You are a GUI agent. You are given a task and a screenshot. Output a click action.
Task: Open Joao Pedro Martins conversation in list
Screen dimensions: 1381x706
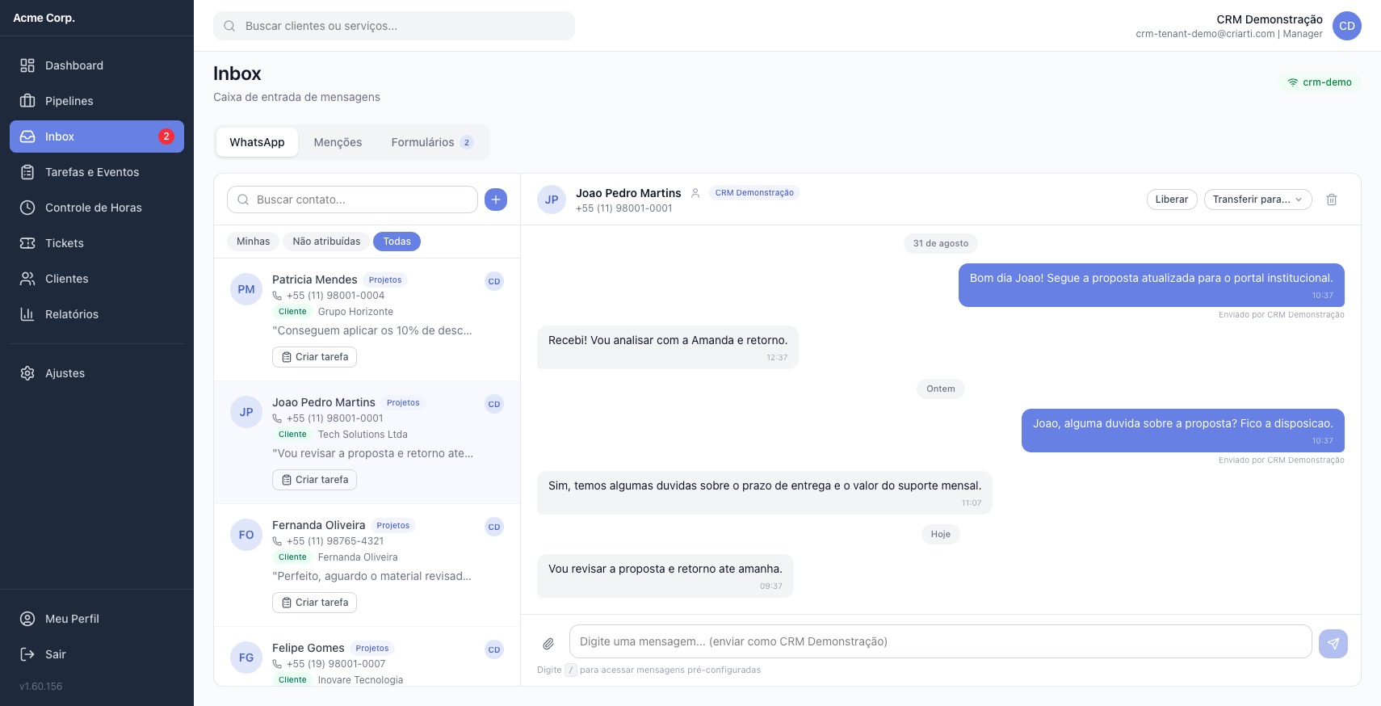point(367,443)
